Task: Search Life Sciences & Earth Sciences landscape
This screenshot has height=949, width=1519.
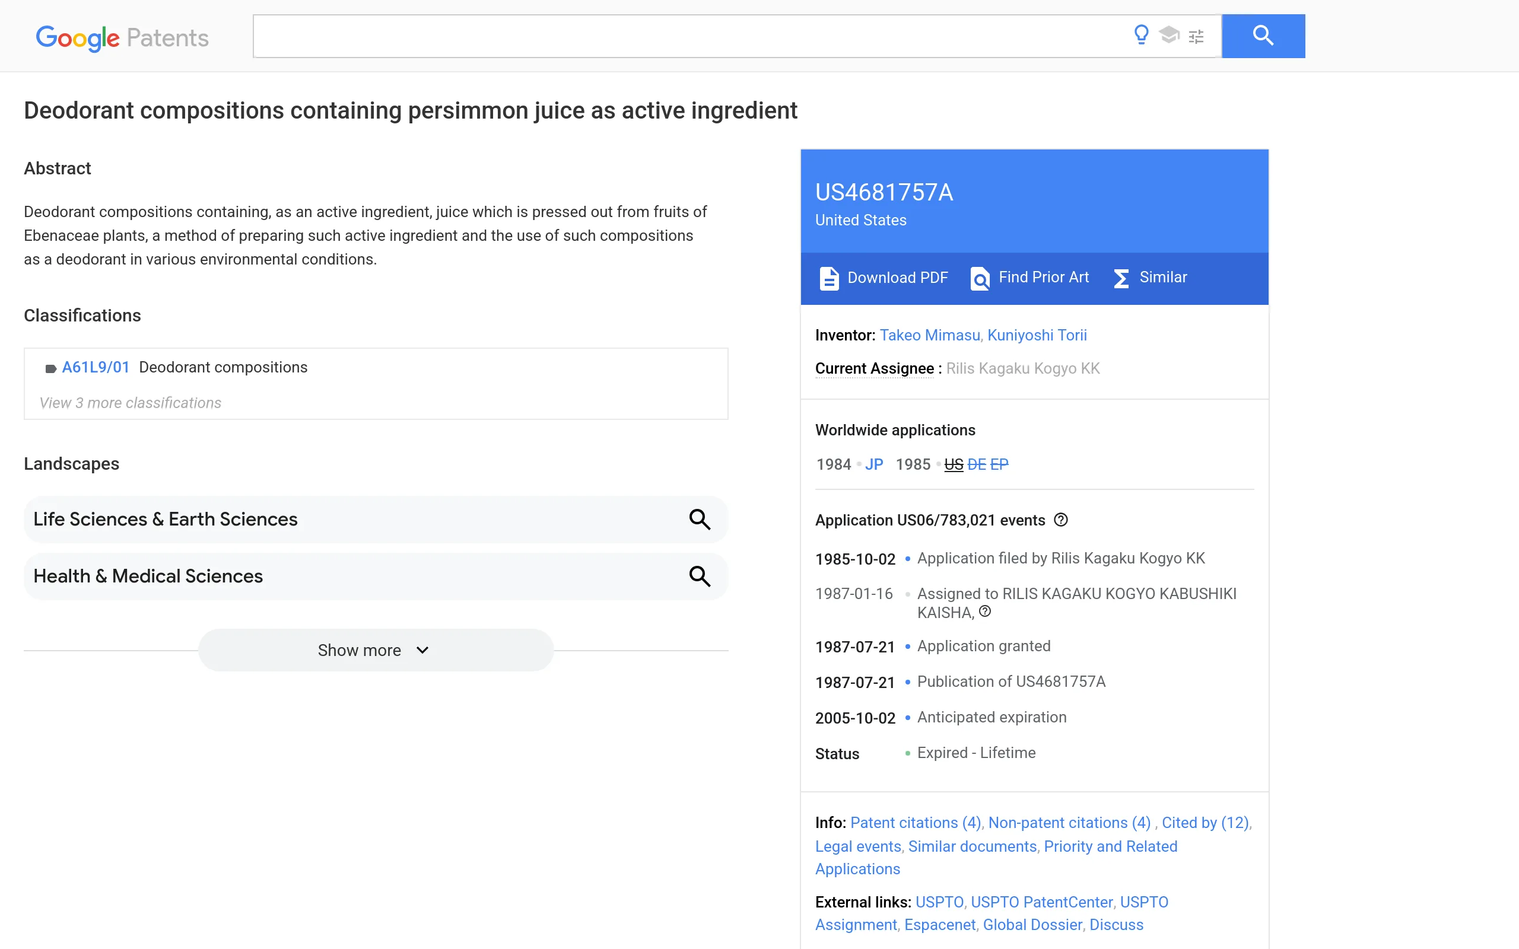Action: pos(700,520)
